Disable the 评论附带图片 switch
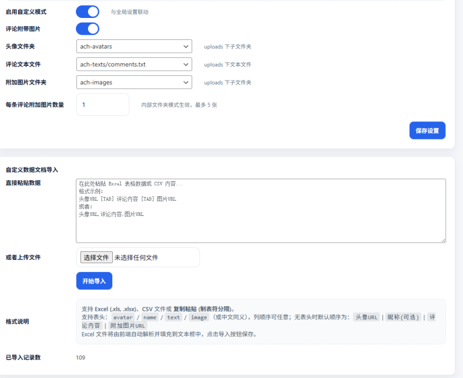 (x=87, y=28)
